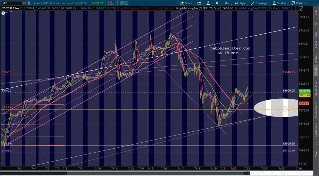Click the flask icon beside Studies
Screen dimensions: 319x176
[274, 3]
